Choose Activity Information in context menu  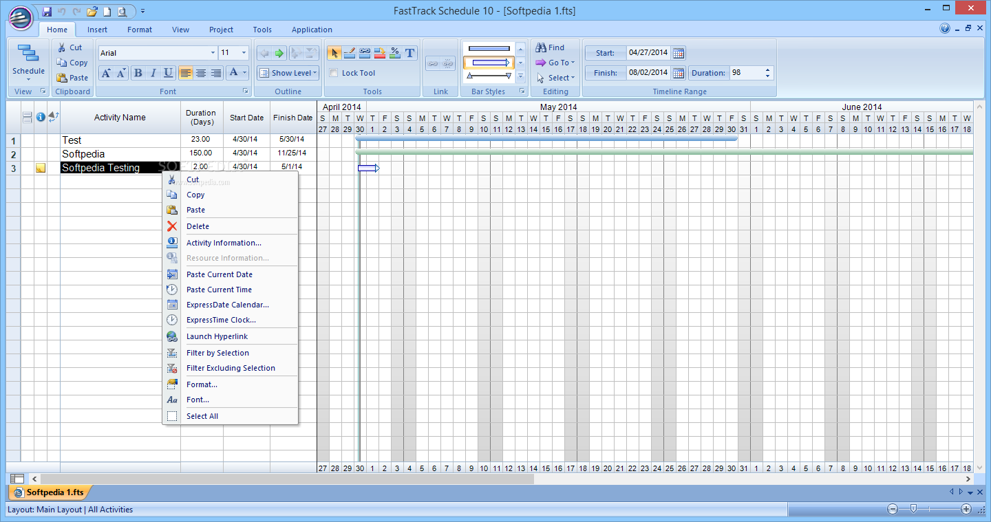pos(230,243)
